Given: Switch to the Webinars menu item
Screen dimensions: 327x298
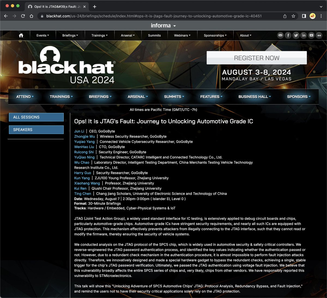Looking at the screenshot, I should pos(182,35).
